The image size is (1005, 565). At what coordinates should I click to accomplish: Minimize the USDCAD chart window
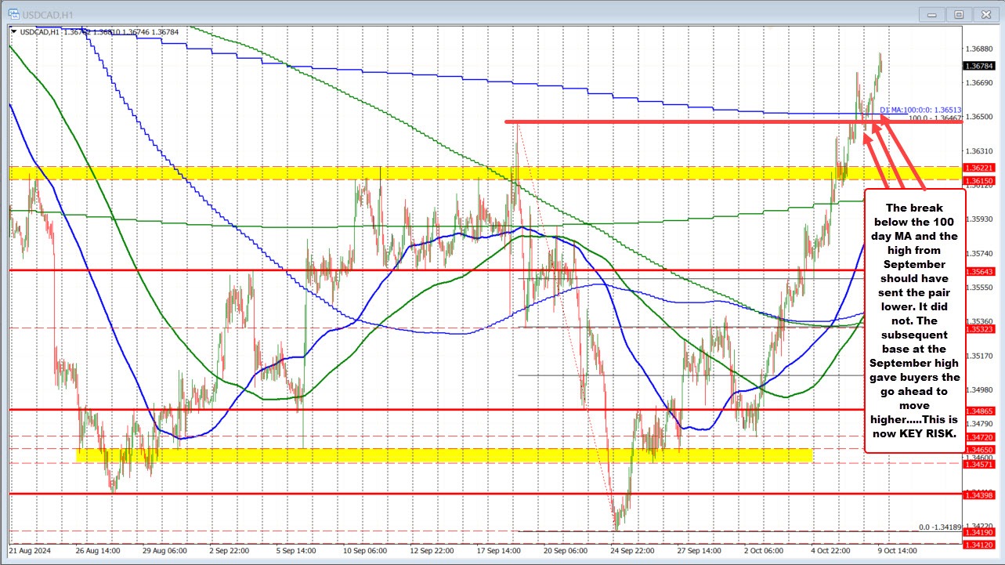pyautogui.click(x=931, y=14)
